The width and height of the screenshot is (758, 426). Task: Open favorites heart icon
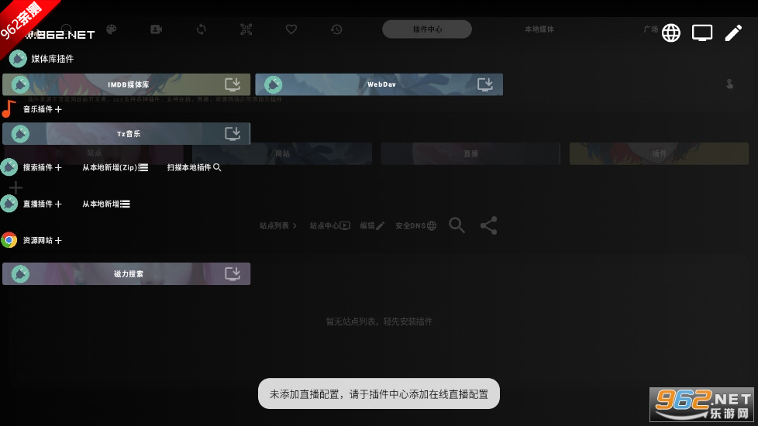click(291, 29)
